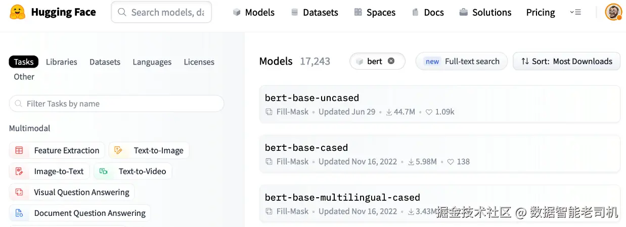The width and height of the screenshot is (626, 227).
Task: Select the Text-to-Image task icon
Action: pyautogui.click(x=119, y=150)
